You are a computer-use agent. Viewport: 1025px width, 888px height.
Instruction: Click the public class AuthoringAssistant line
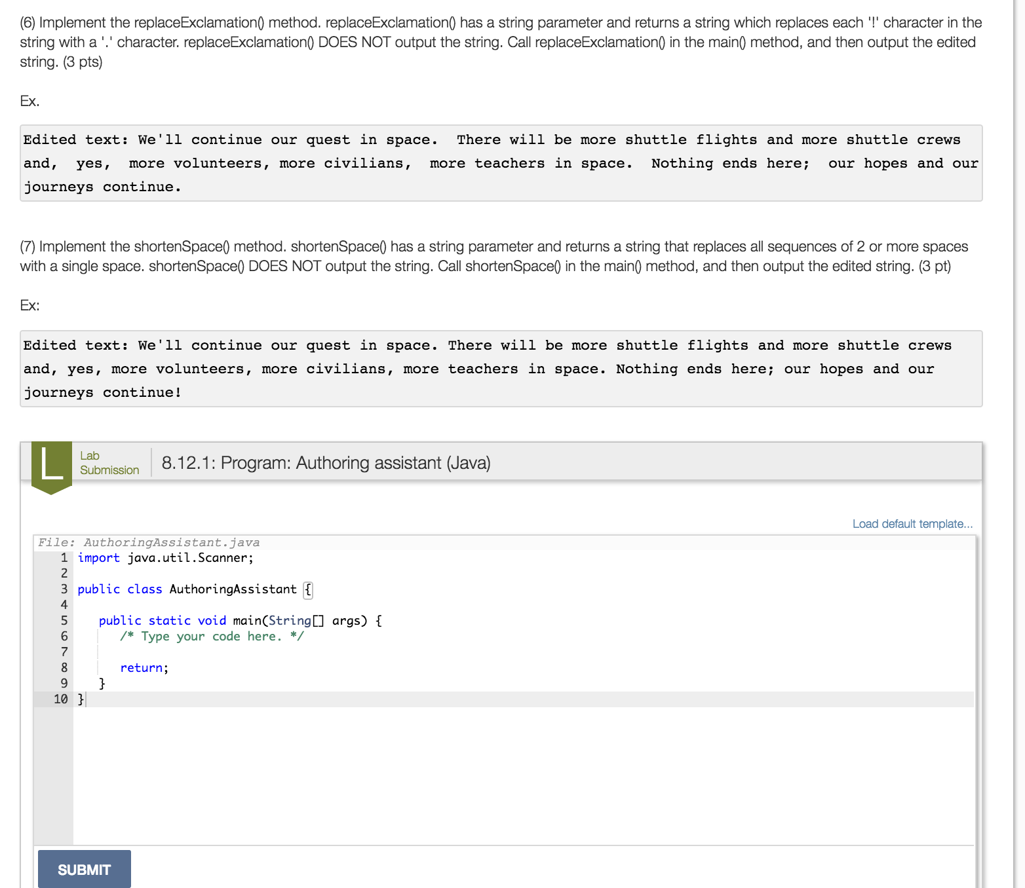(x=185, y=589)
